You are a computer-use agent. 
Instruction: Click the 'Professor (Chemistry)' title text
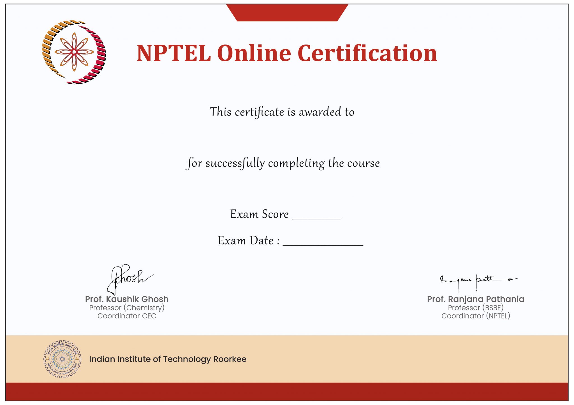[127, 308]
